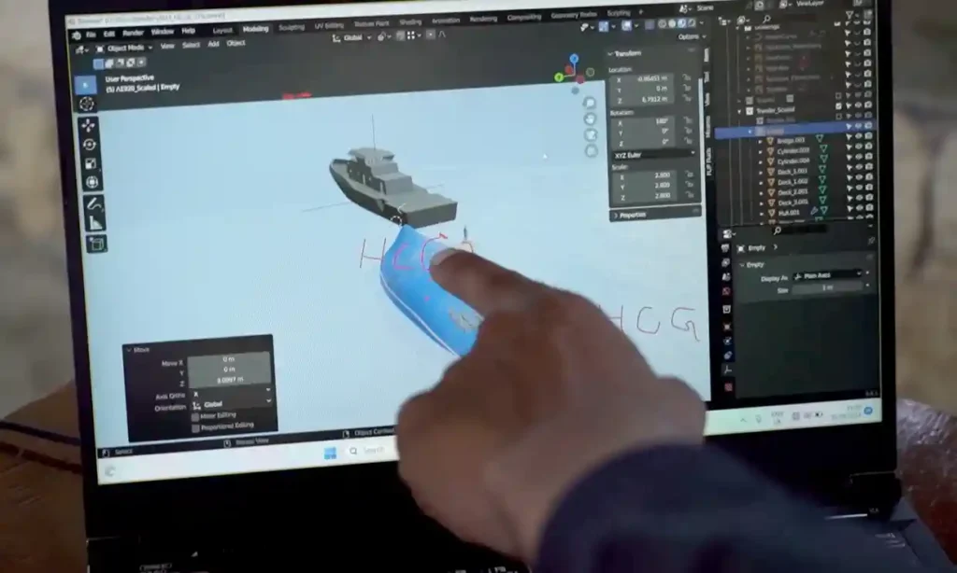Select the 3D Cursor tool
Viewport: 957px width, 573px height.
click(87, 105)
